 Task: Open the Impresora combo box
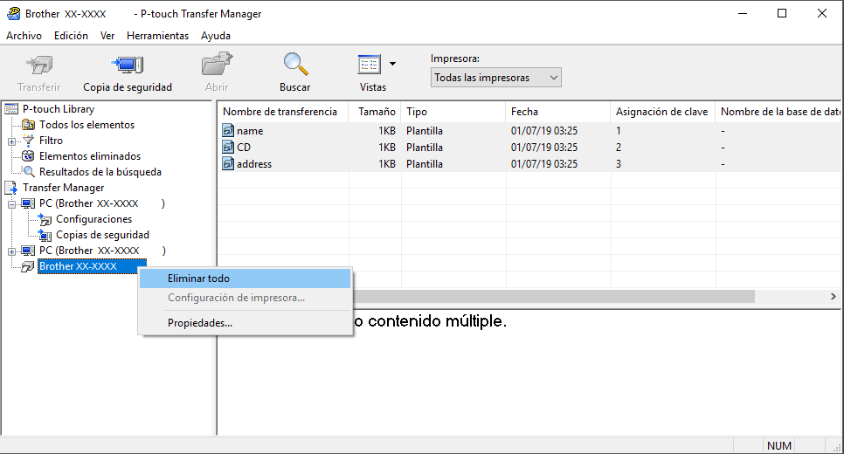tap(495, 78)
